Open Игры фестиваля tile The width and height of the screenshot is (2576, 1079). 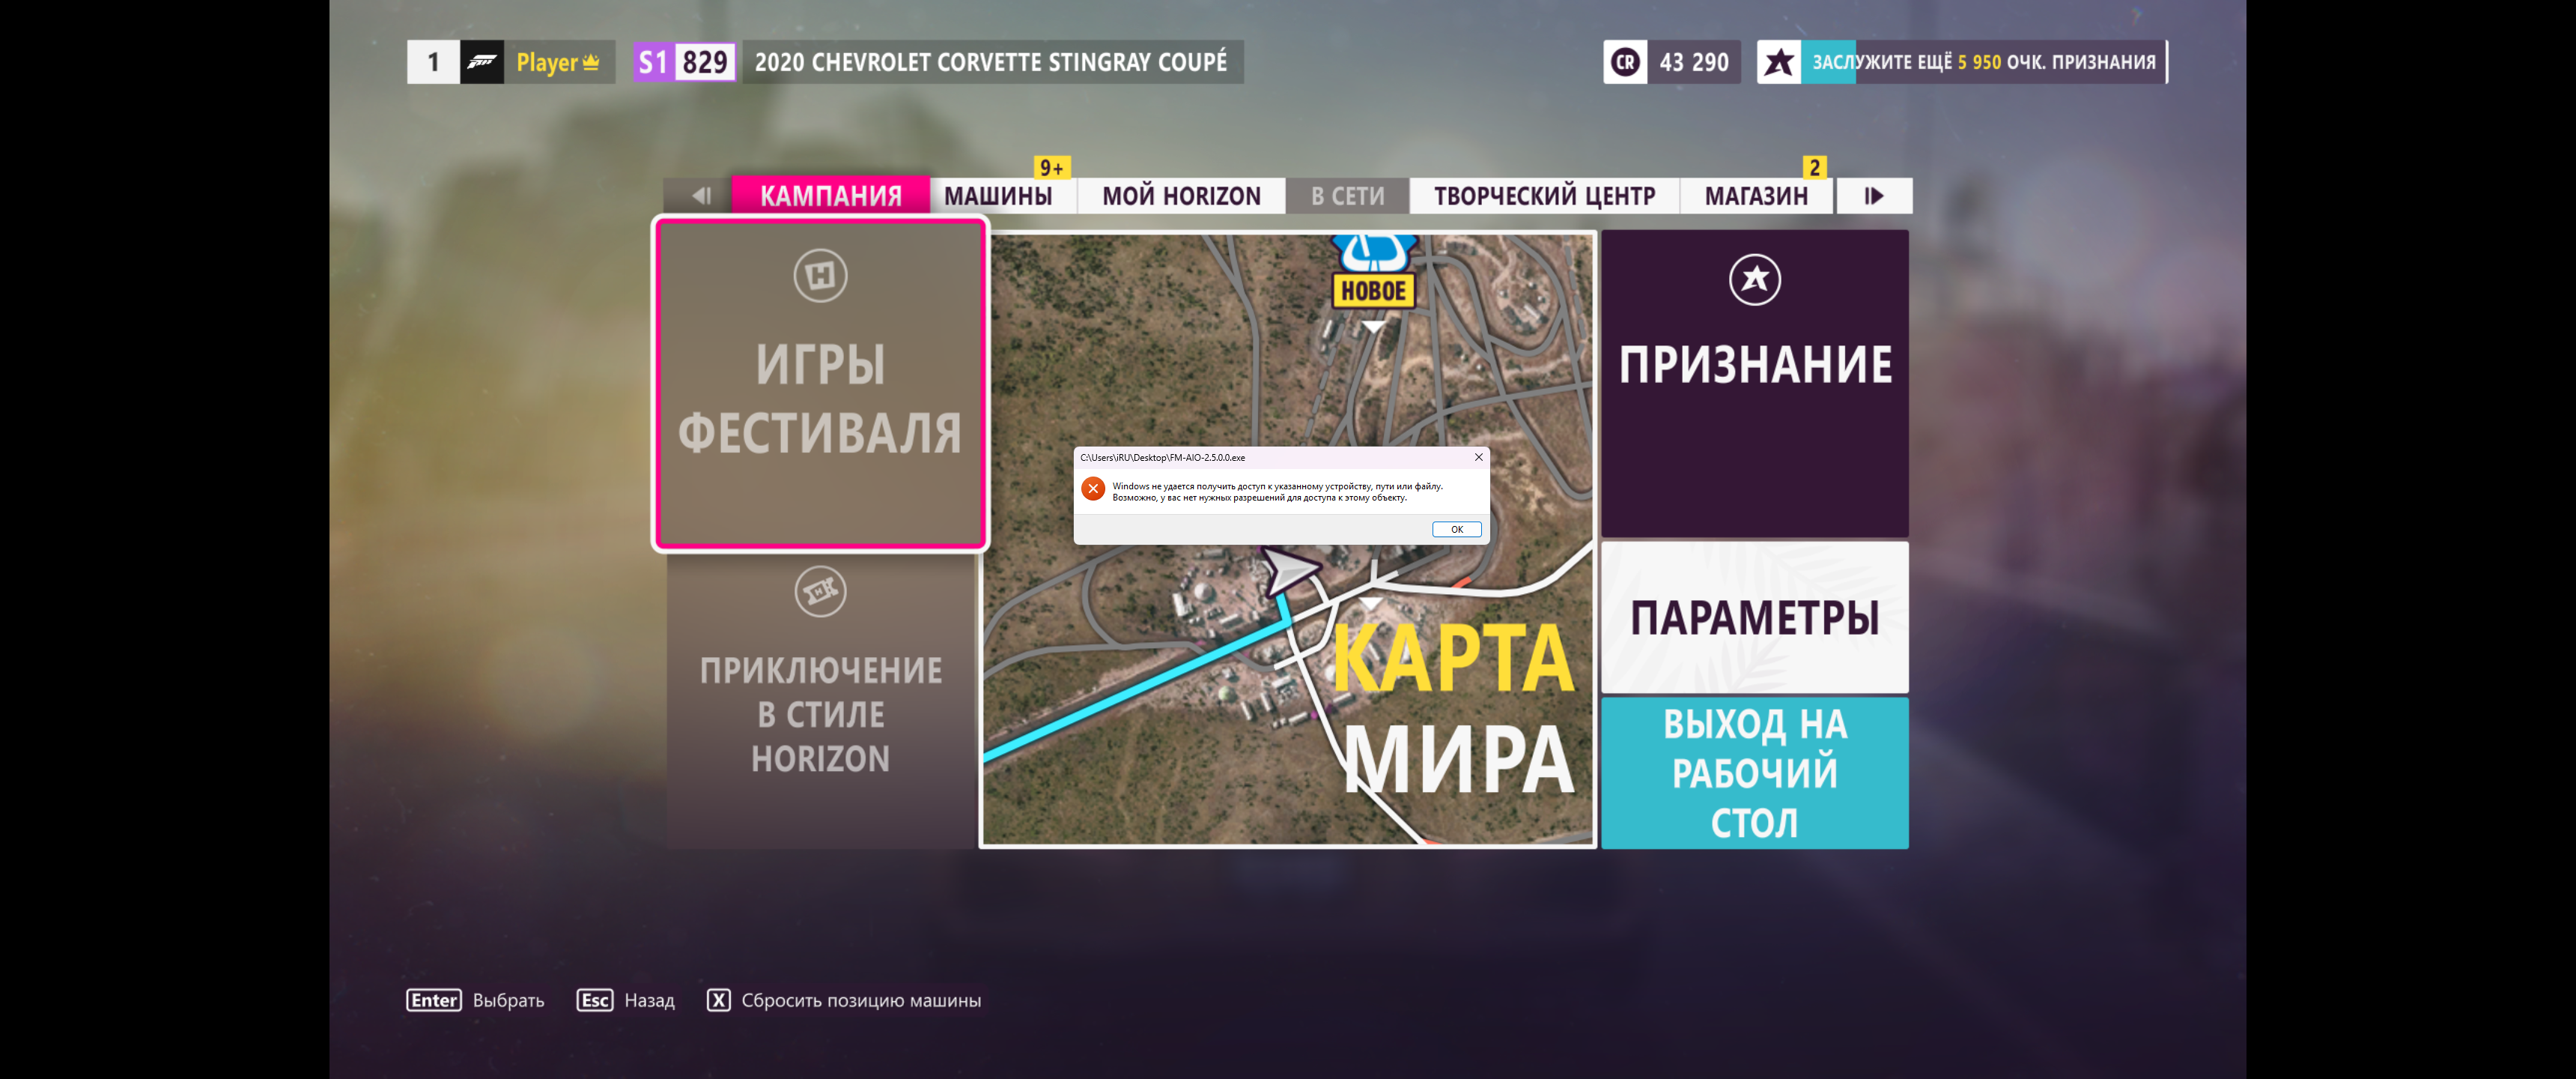tap(820, 384)
